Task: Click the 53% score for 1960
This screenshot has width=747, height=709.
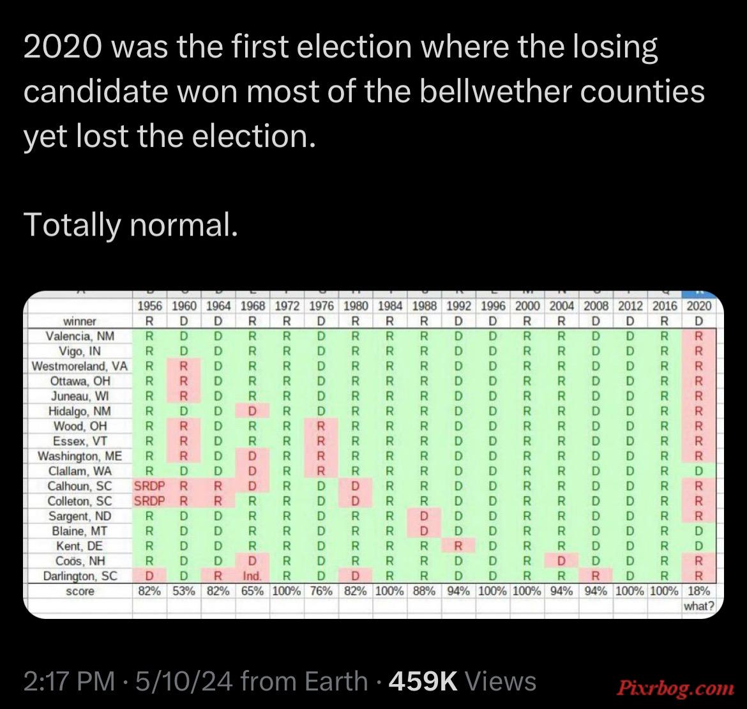Action: click(x=184, y=591)
